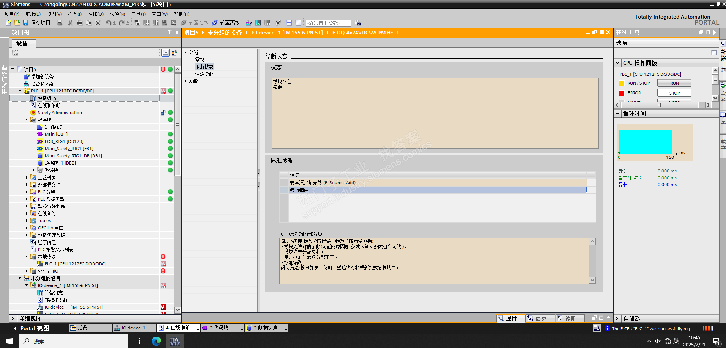Image resolution: width=726 pixels, height=348 pixels.
Task: Click the start CPU toolbar icon
Action: point(258,23)
